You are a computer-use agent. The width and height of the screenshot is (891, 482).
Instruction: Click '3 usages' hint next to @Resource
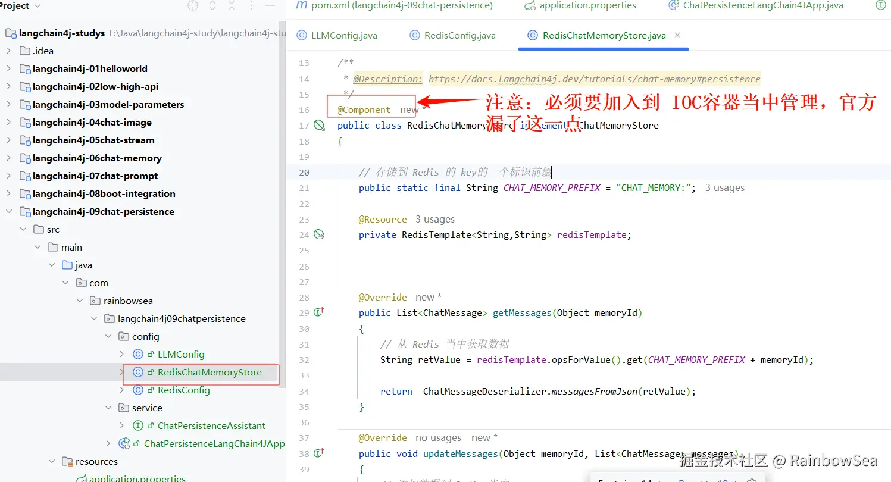[434, 219]
